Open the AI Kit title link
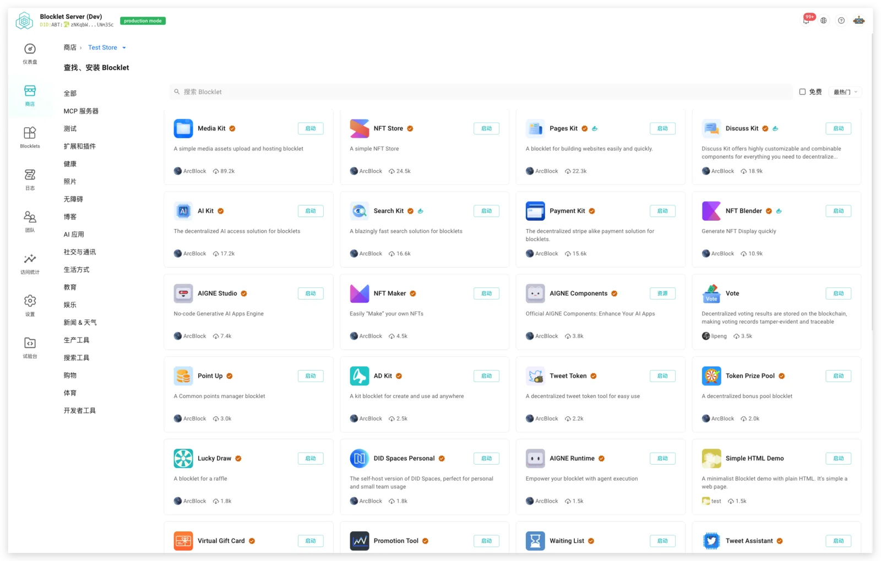This screenshot has height=561, width=881. [205, 211]
